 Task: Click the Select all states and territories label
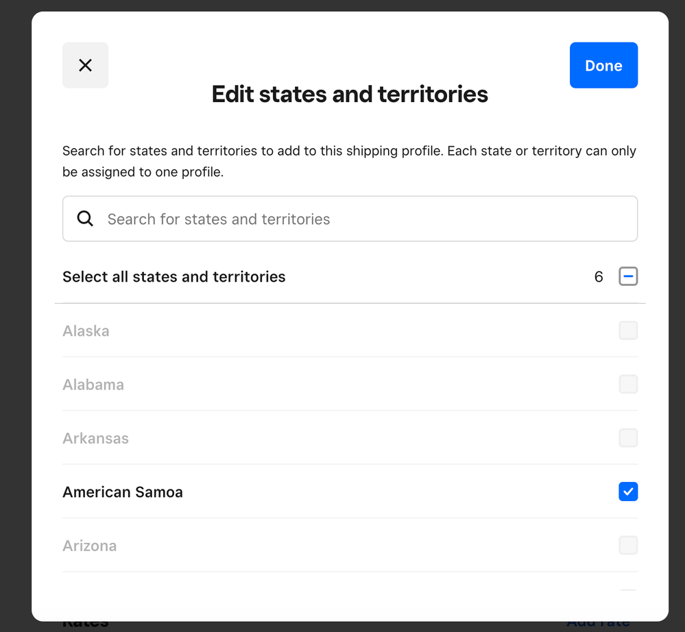pos(173,277)
